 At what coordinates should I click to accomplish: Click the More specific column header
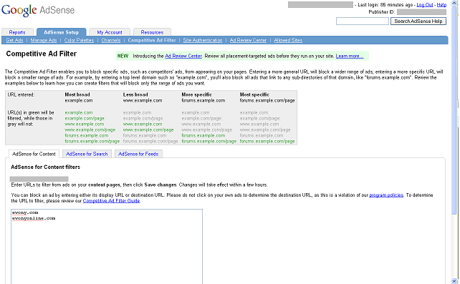[x=196, y=94]
